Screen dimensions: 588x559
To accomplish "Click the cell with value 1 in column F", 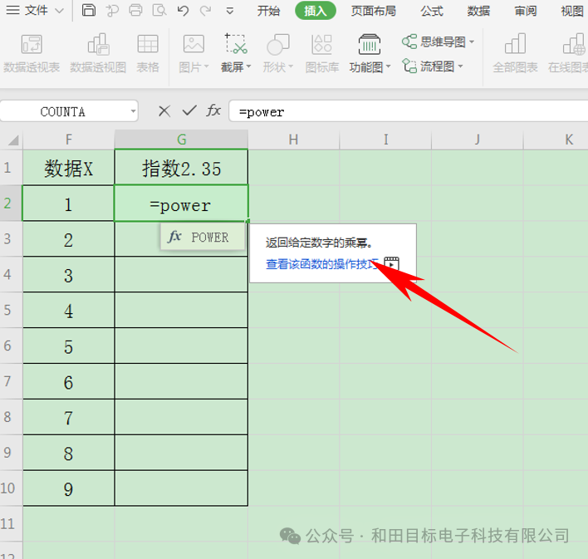I will pos(69,203).
